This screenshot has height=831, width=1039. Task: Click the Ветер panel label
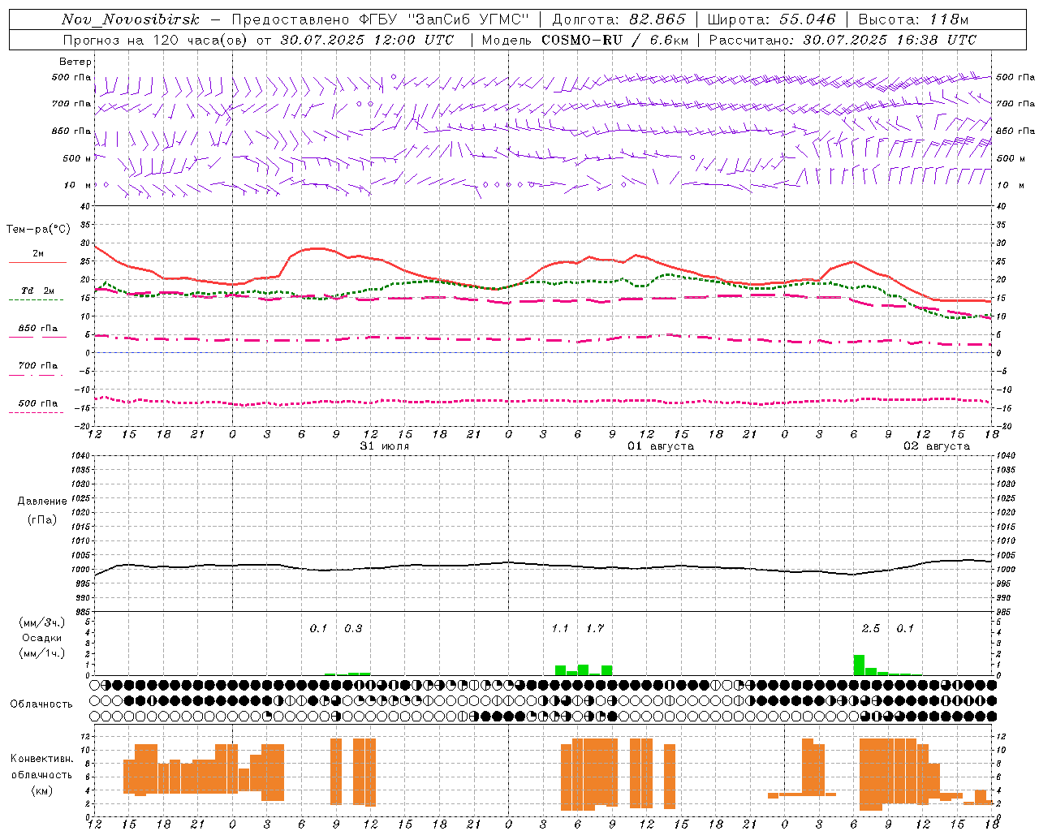75,62
